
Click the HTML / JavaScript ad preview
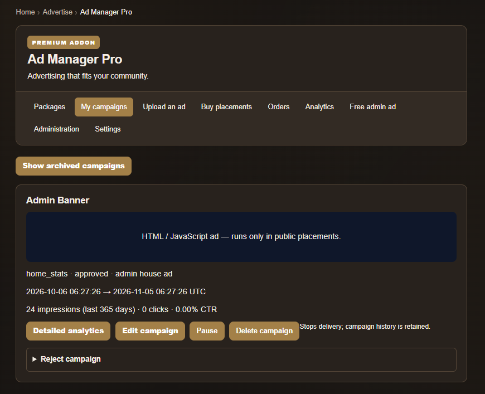tap(241, 237)
